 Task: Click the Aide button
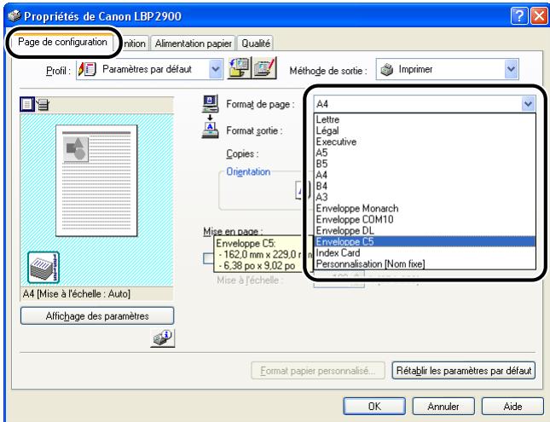(x=512, y=406)
